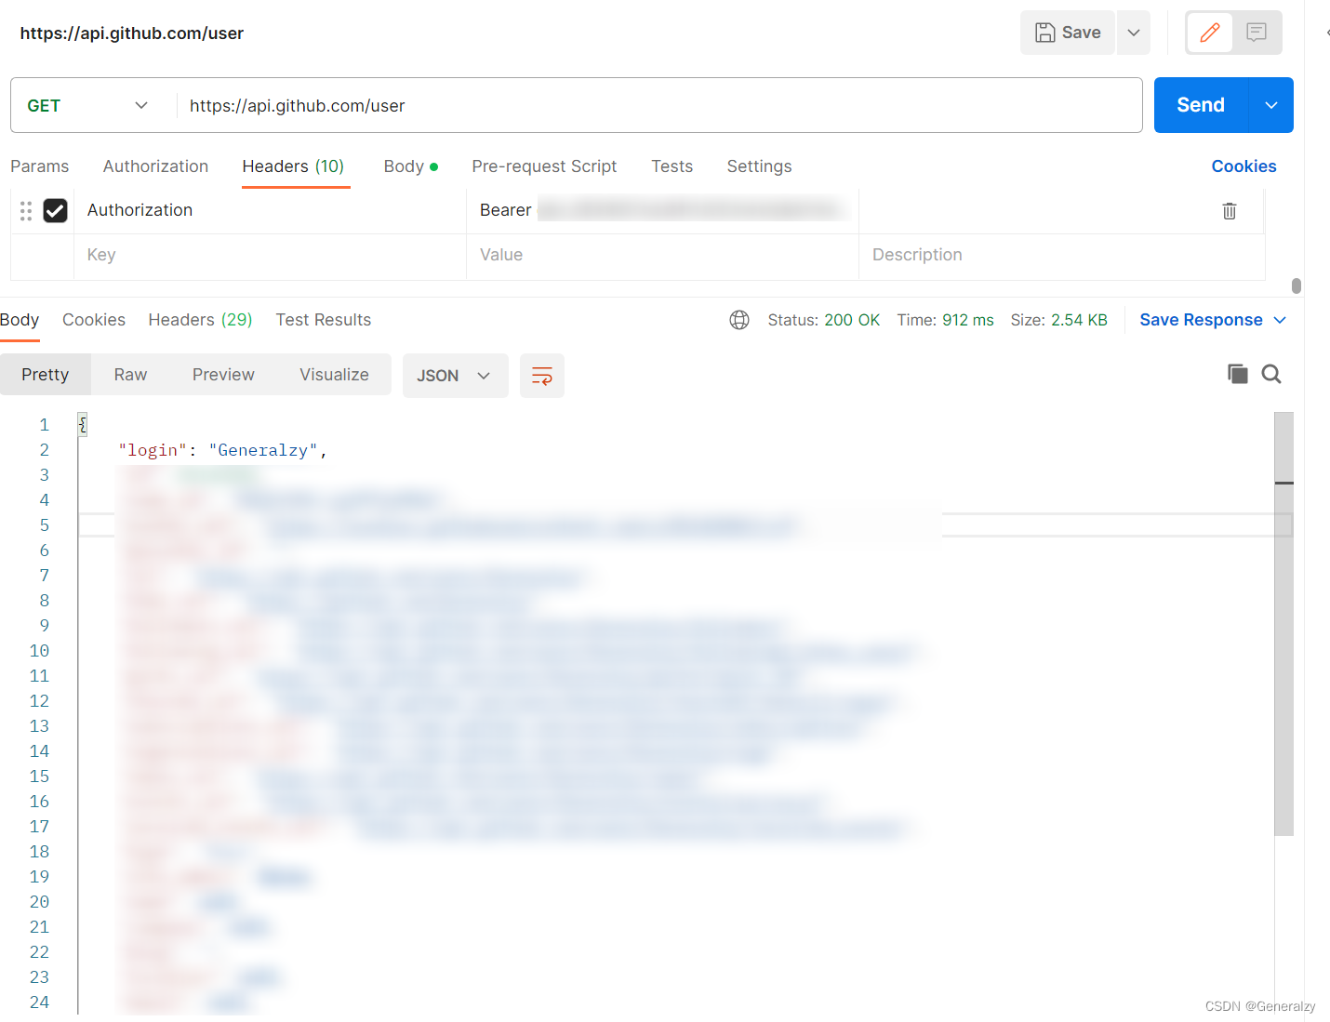The width and height of the screenshot is (1330, 1022).
Task: Open the Authorization tab
Action: point(155,166)
